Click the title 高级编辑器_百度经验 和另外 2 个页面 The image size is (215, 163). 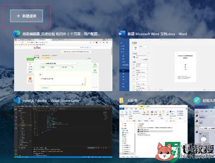pyautogui.click(x=61, y=34)
